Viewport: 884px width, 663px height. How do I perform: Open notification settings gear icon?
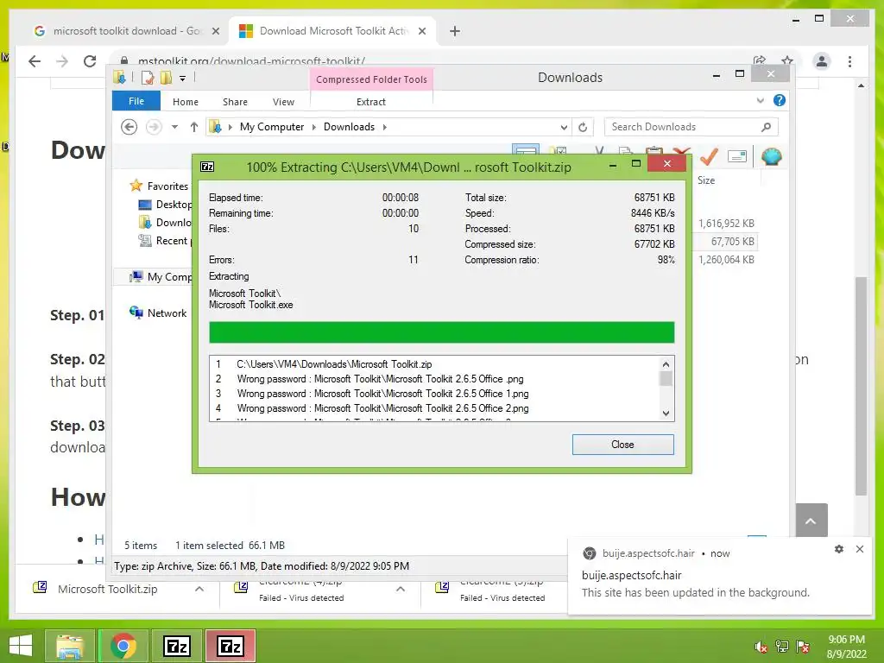click(x=839, y=548)
